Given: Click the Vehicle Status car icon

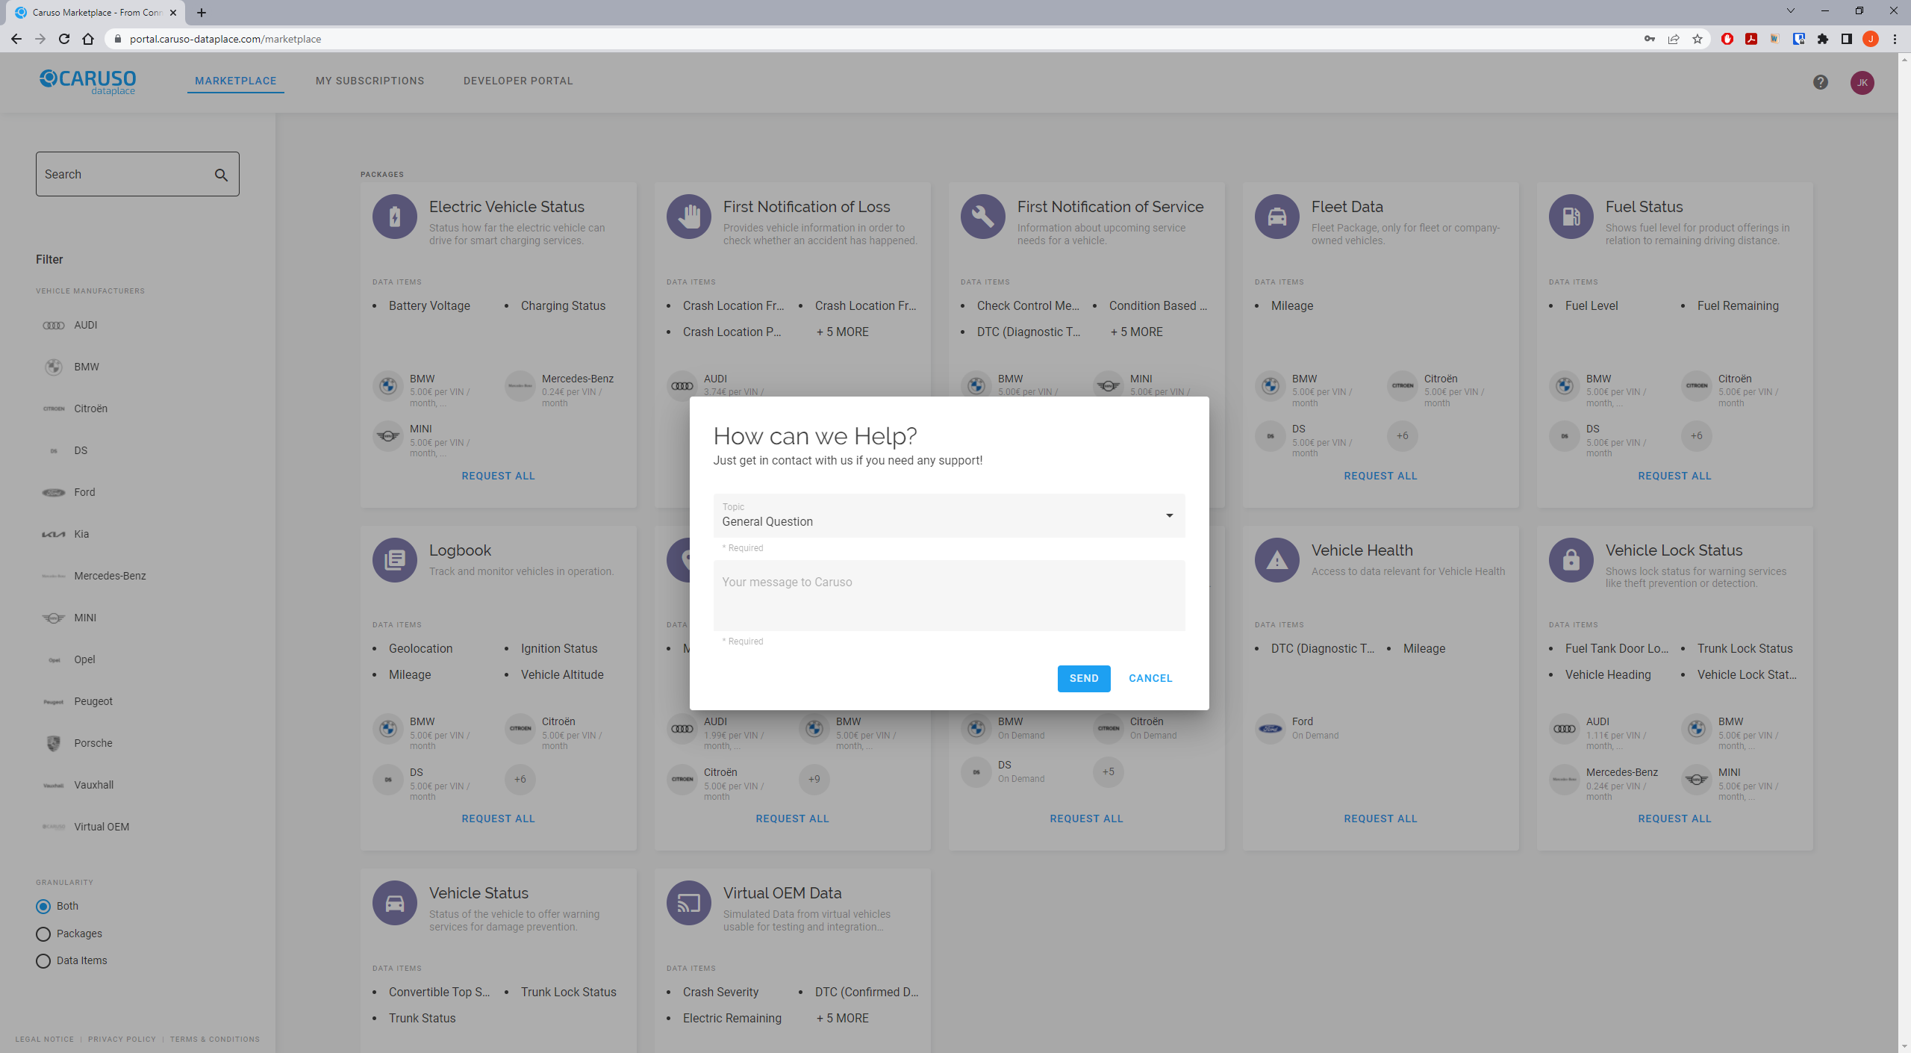Looking at the screenshot, I should [395, 903].
